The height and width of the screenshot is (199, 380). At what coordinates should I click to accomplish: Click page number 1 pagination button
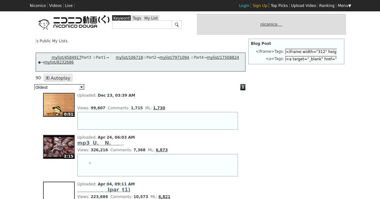pyautogui.click(x=243, y=87)
